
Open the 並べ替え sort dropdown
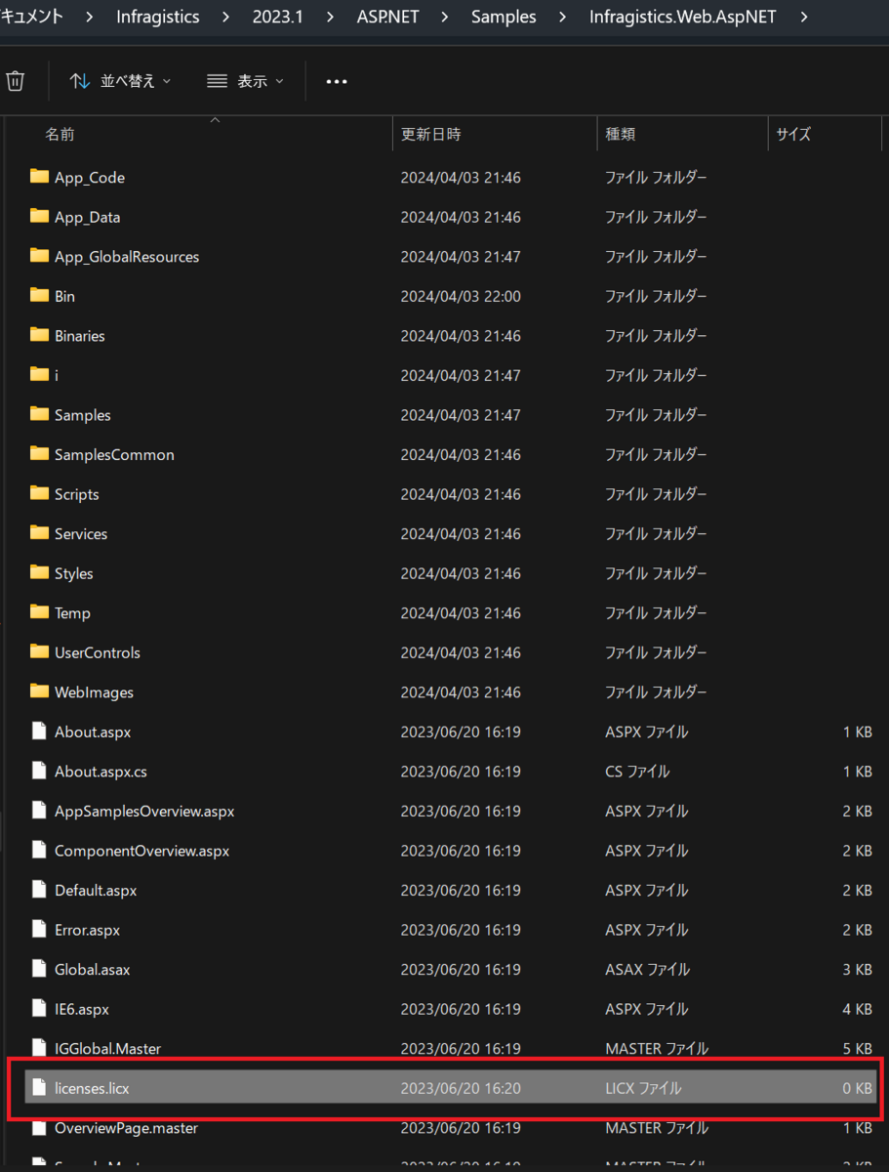tap(121, 81)
